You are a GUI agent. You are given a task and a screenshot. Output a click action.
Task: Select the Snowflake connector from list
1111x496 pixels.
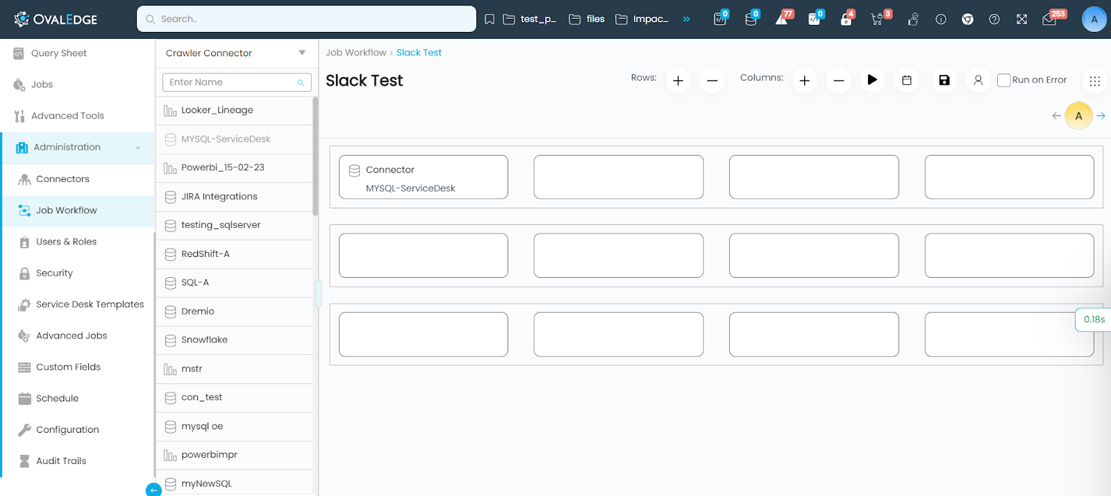(x=204, y=340)
